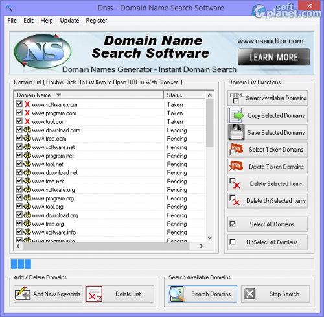Click the Delete Taken Domains crossed www icon

[236, 167]
